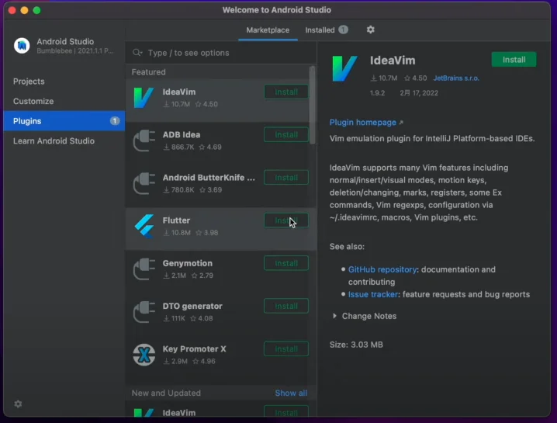Select the Key Promoter X icon
Screen dimensions: 557x423
(x=144, y=355)
